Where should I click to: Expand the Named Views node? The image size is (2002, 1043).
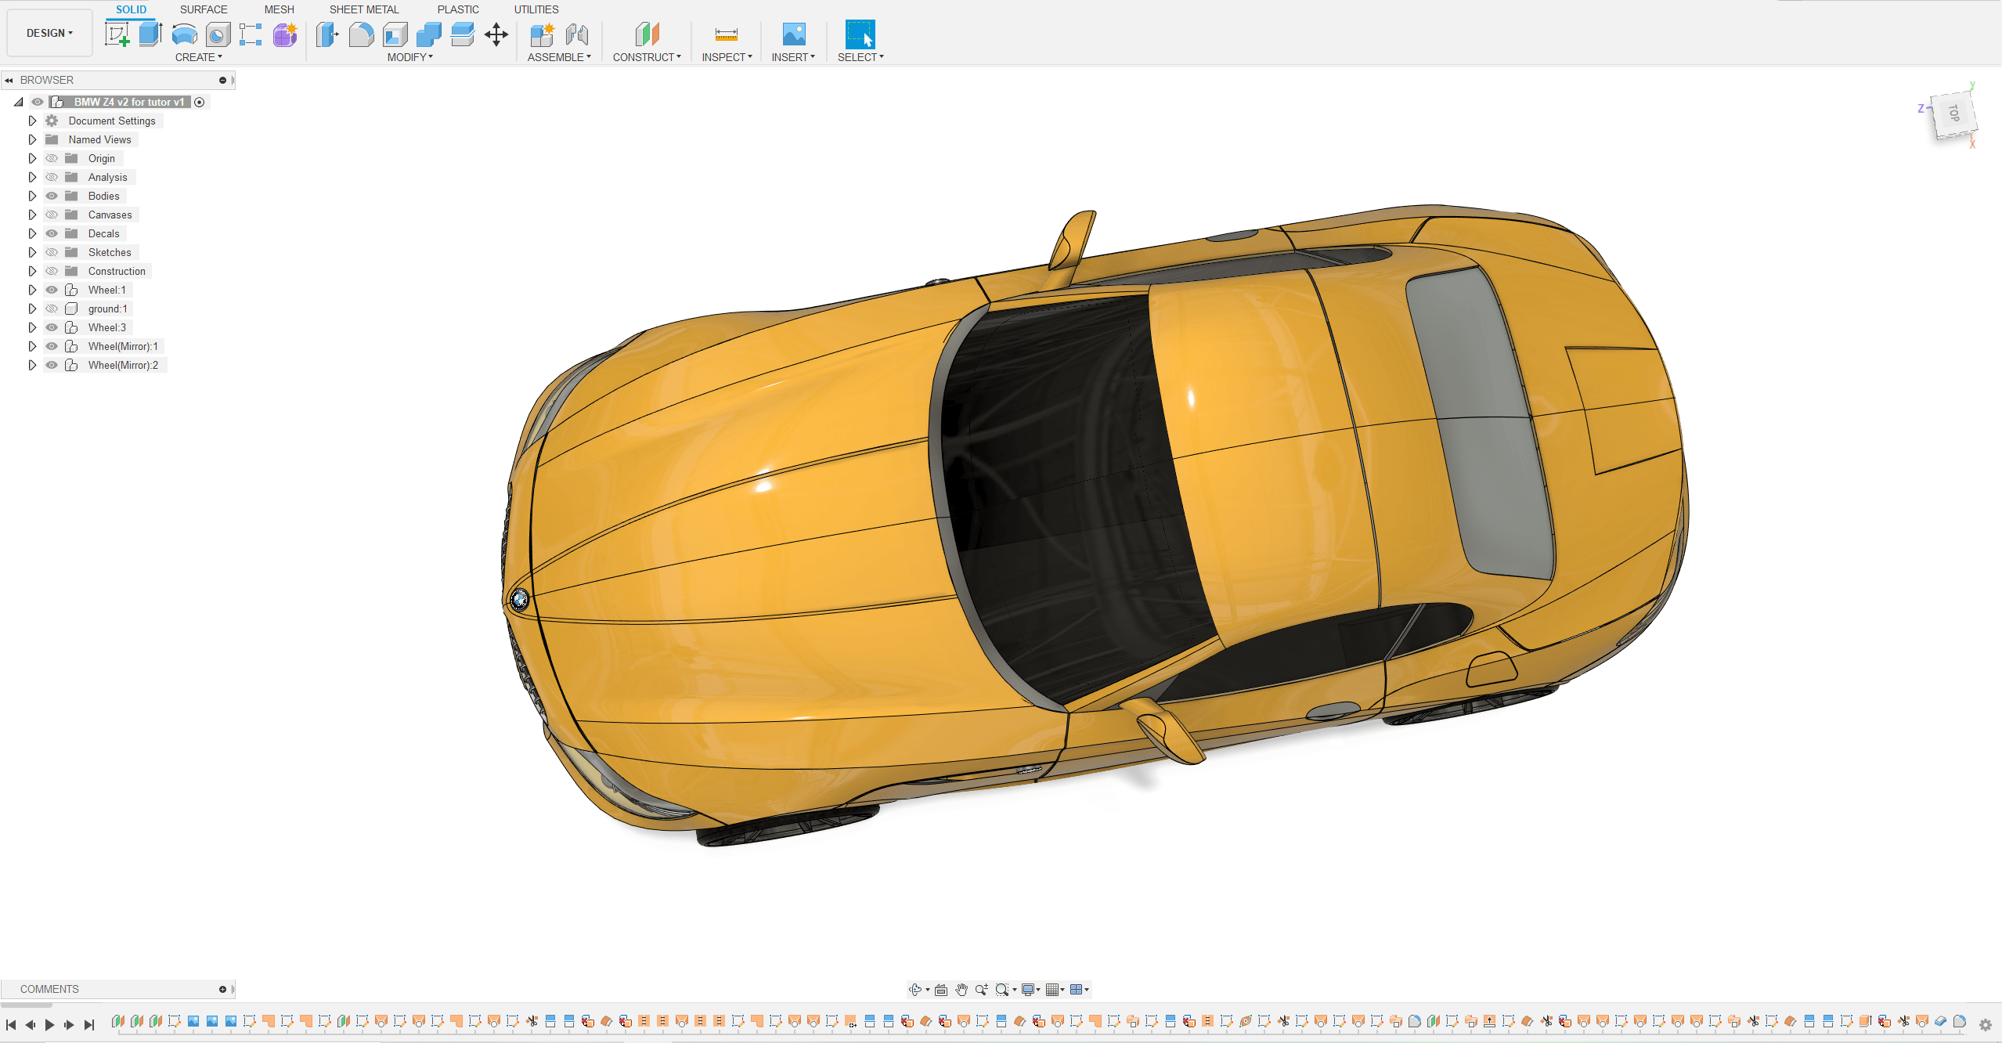tap(32, 139)
